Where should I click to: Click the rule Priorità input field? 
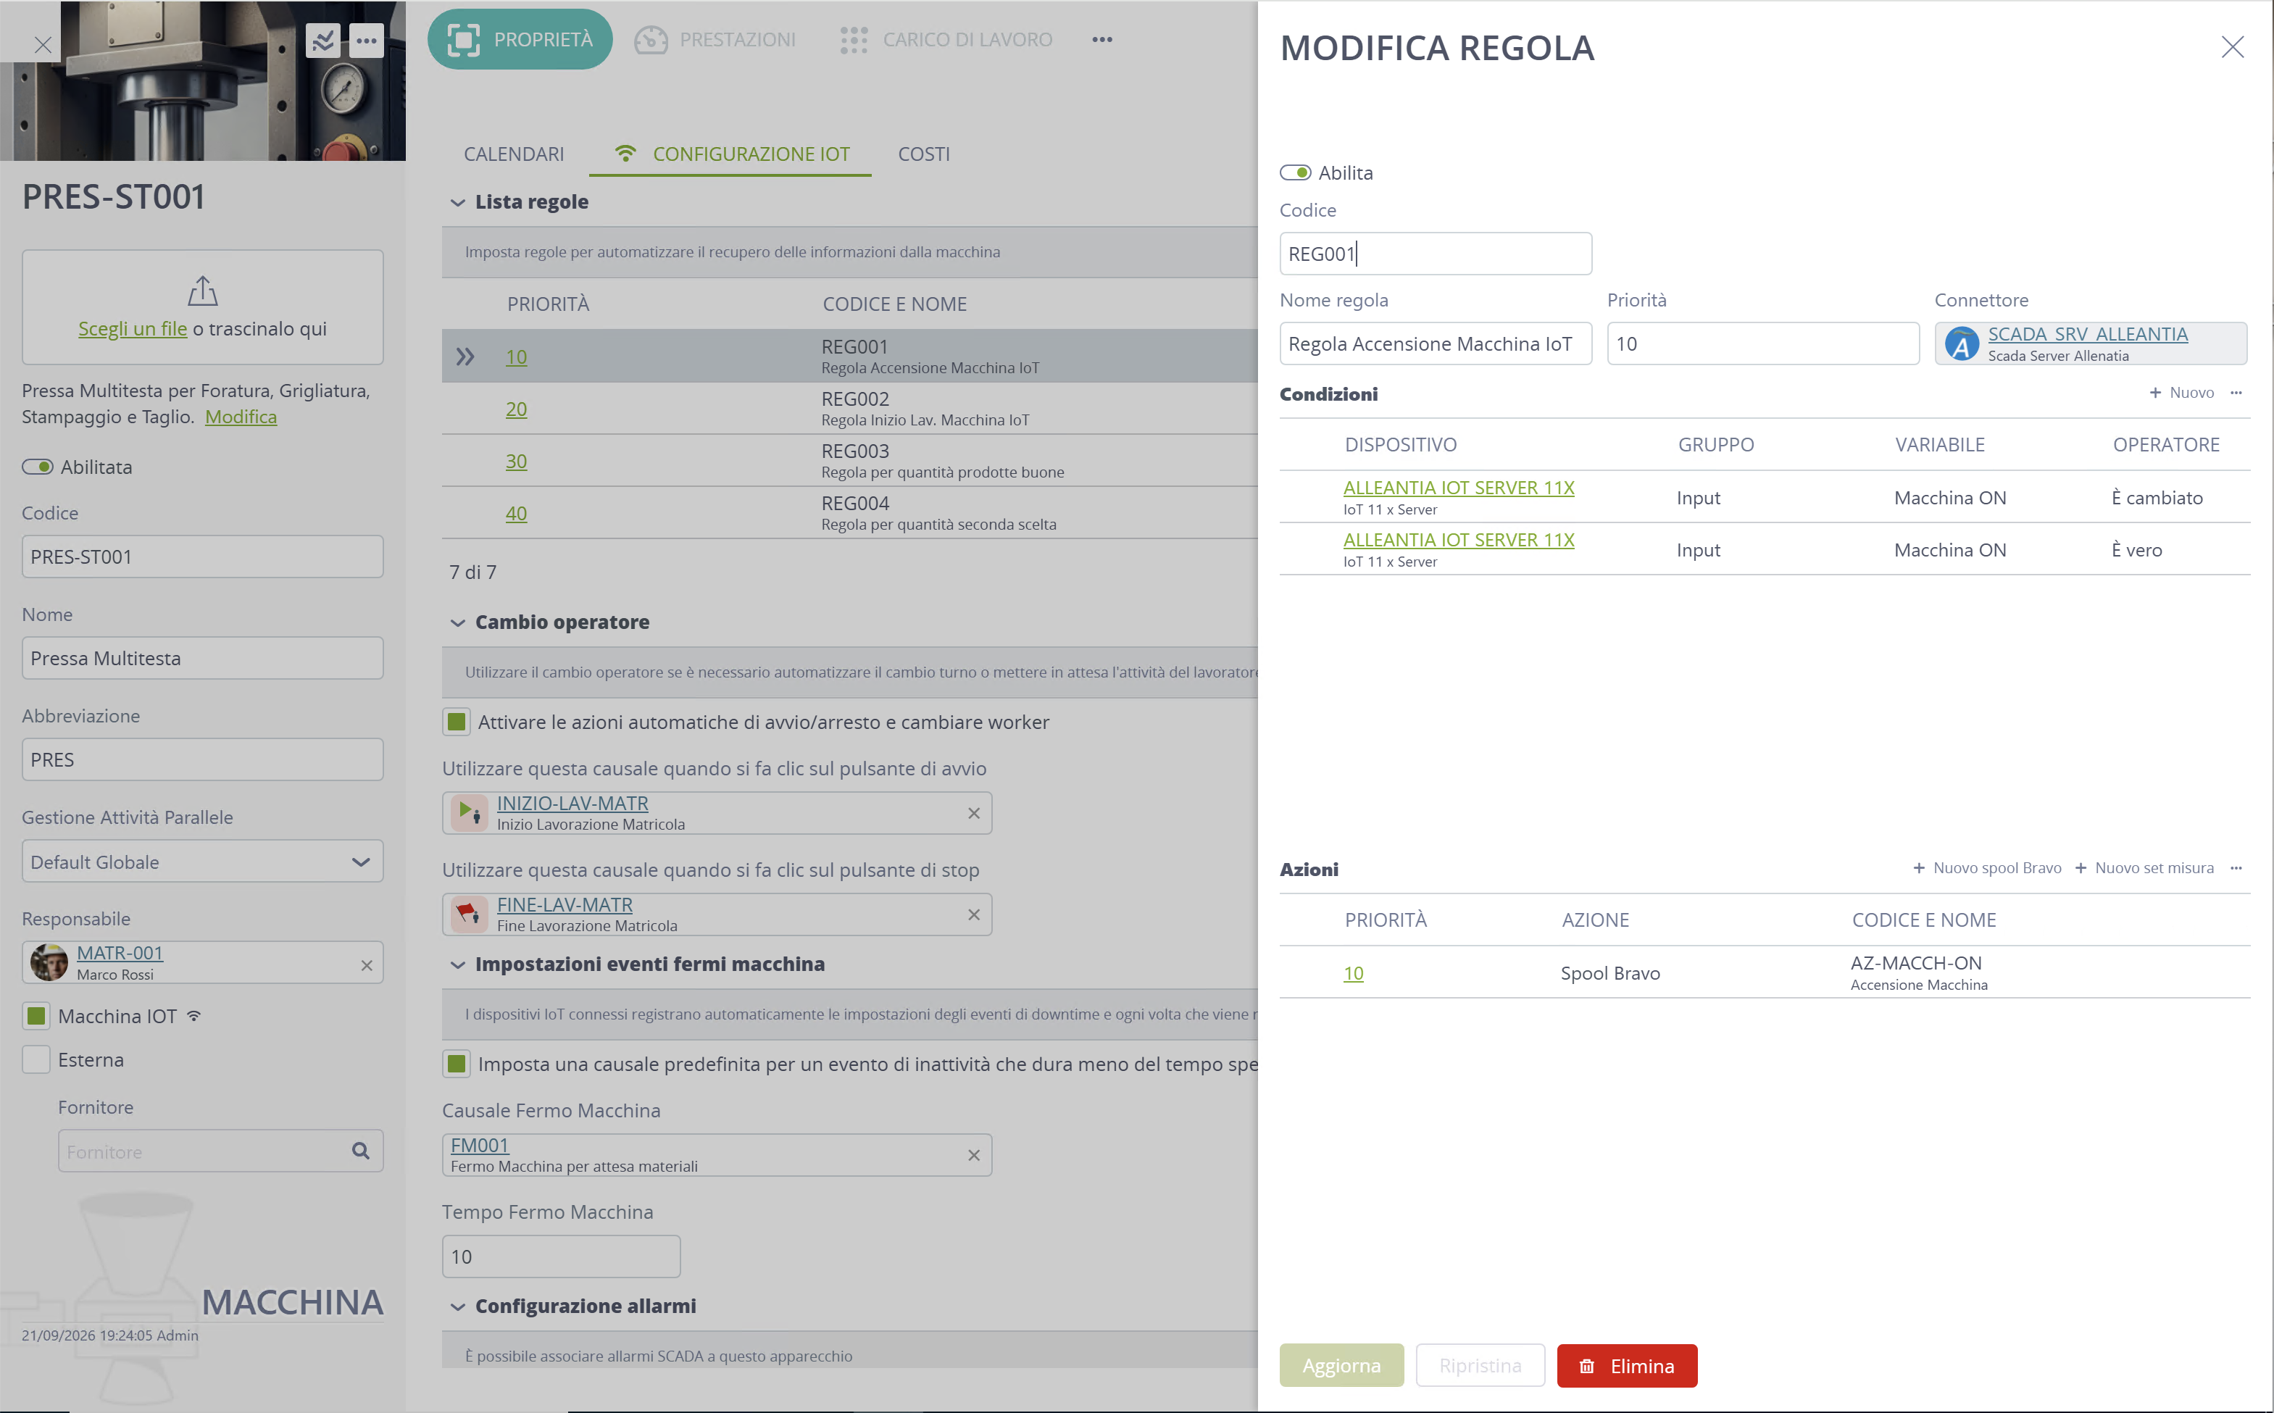coord(1764,344)
